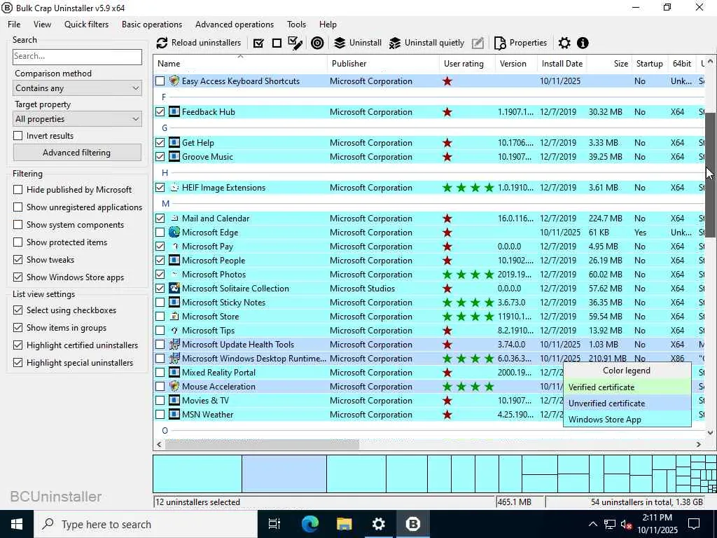
Task: Open settings via the gear toolbar icon
Action: pos(564,43)
